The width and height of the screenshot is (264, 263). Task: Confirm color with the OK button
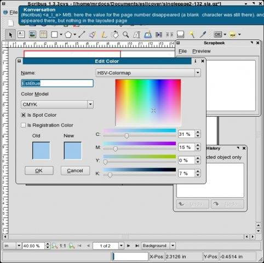[x=39, y=170]
